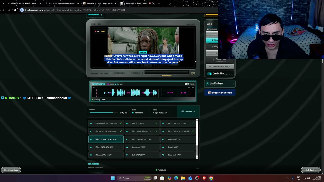Open Brave browser from the taskbar

click(204, 178)
